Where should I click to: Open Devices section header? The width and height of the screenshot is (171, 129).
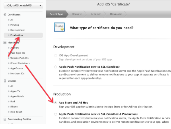[x=12, y=81]
